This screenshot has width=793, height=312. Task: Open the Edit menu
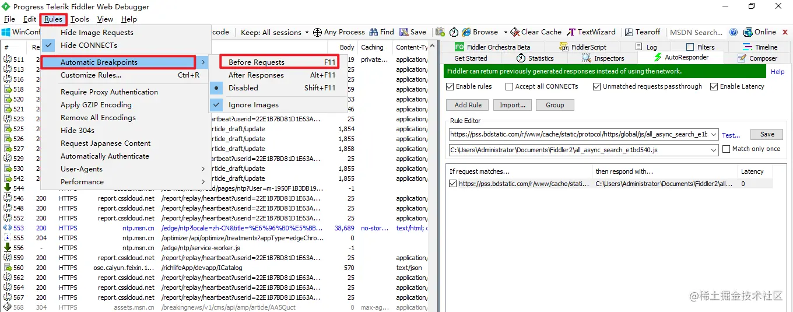click(30, 19)
